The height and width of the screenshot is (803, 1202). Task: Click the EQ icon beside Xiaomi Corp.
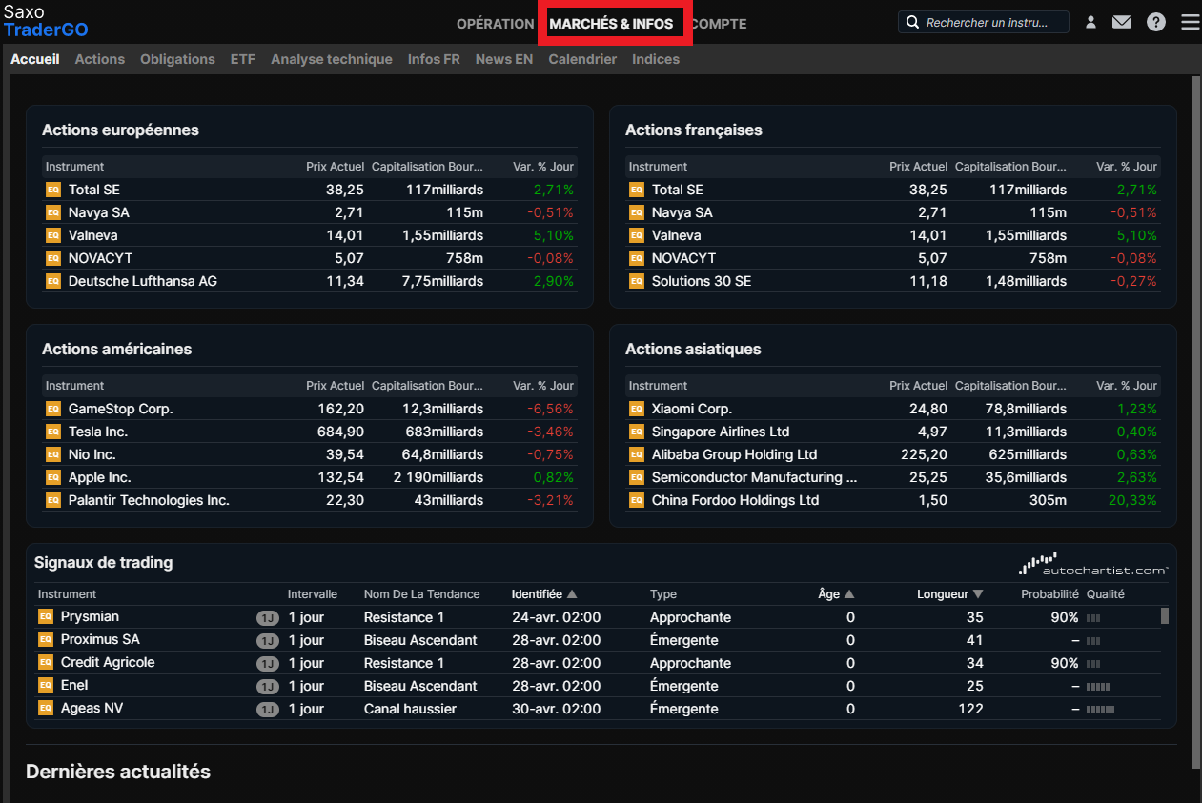tap(636, 409)
